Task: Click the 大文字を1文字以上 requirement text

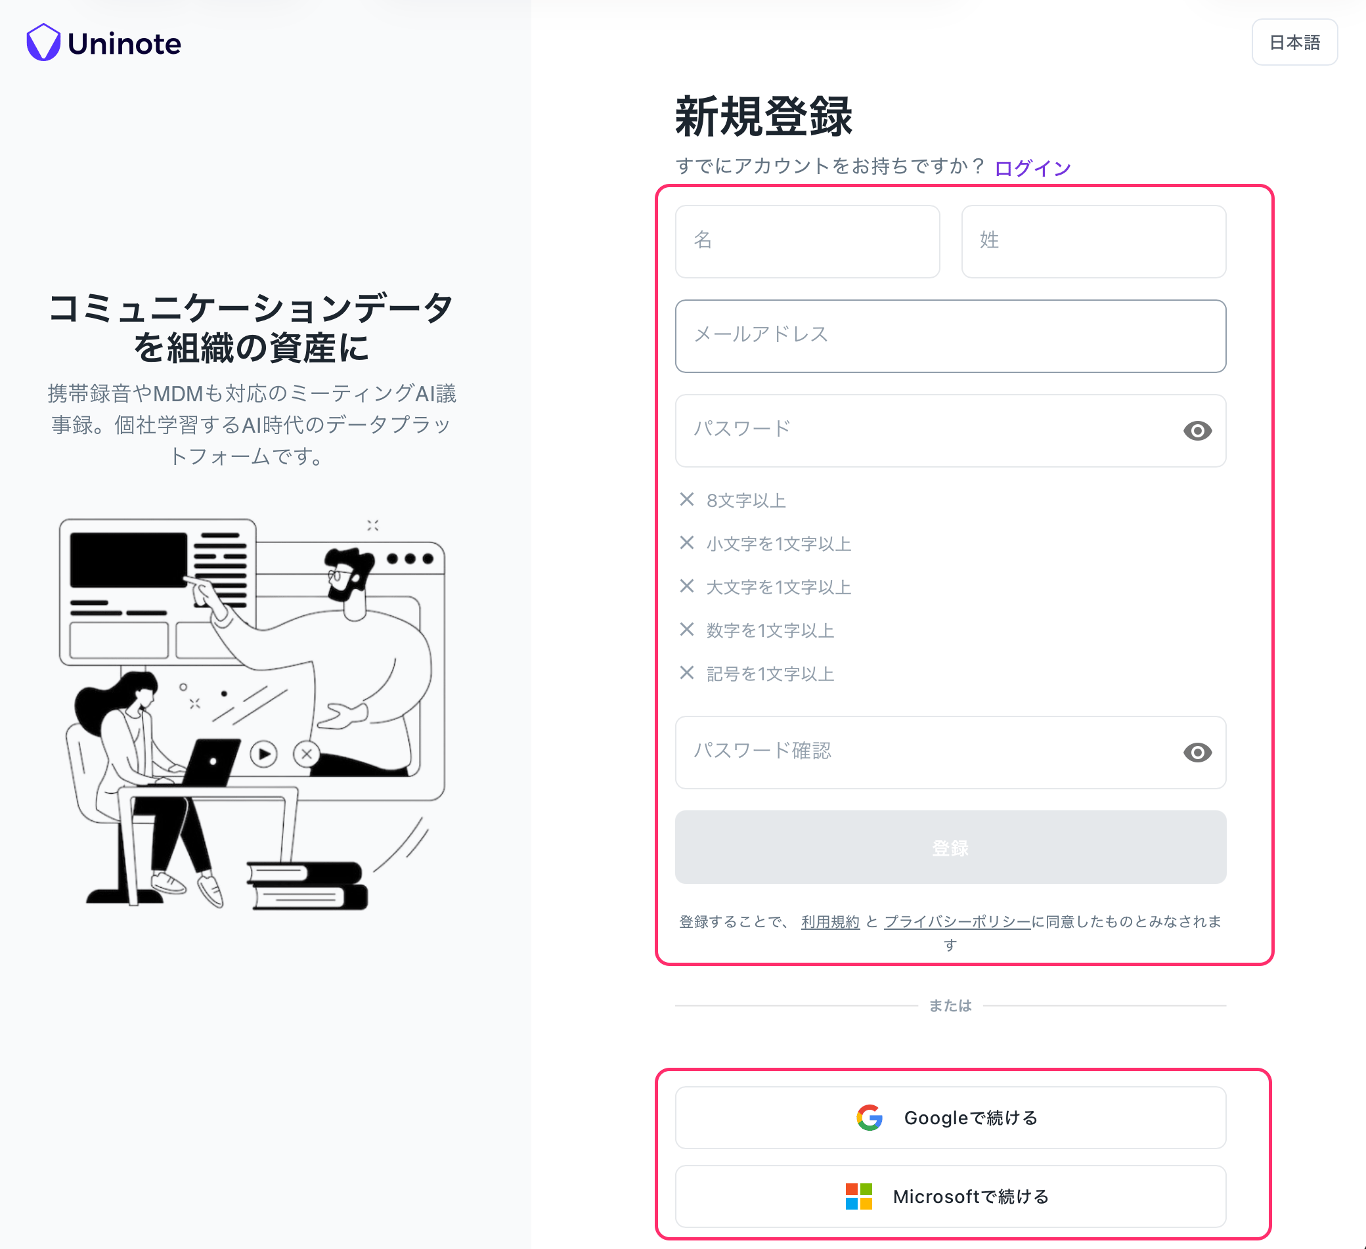Action: tap(778, 588)
